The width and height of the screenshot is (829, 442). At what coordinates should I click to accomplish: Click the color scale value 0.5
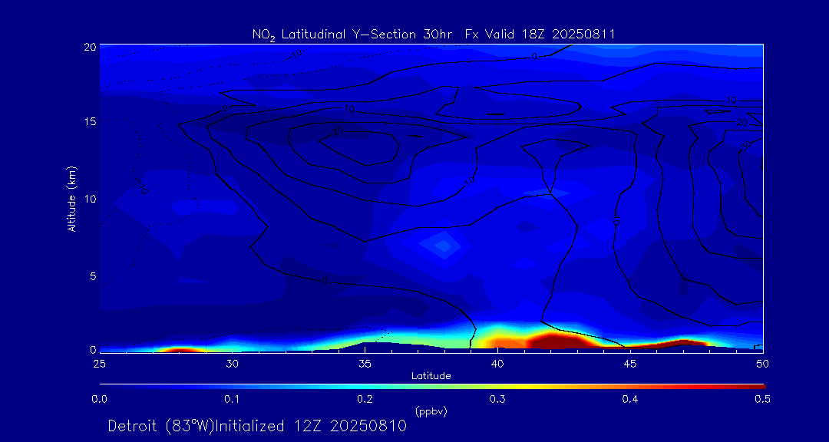762,400
